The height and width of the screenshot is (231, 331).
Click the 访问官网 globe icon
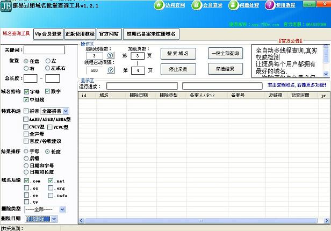[159, 5]
